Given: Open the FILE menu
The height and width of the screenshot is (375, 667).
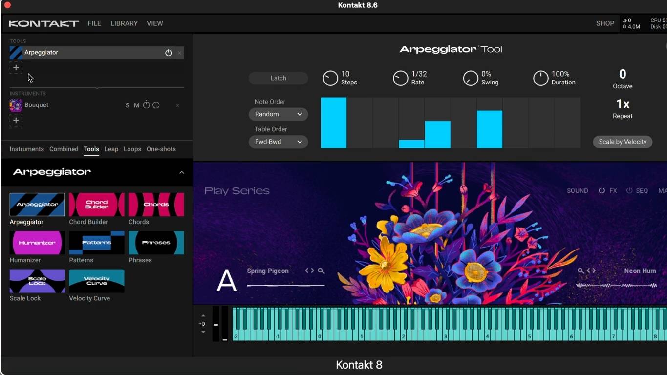Looking at the screenshot, I should click(x=94, y=23).
